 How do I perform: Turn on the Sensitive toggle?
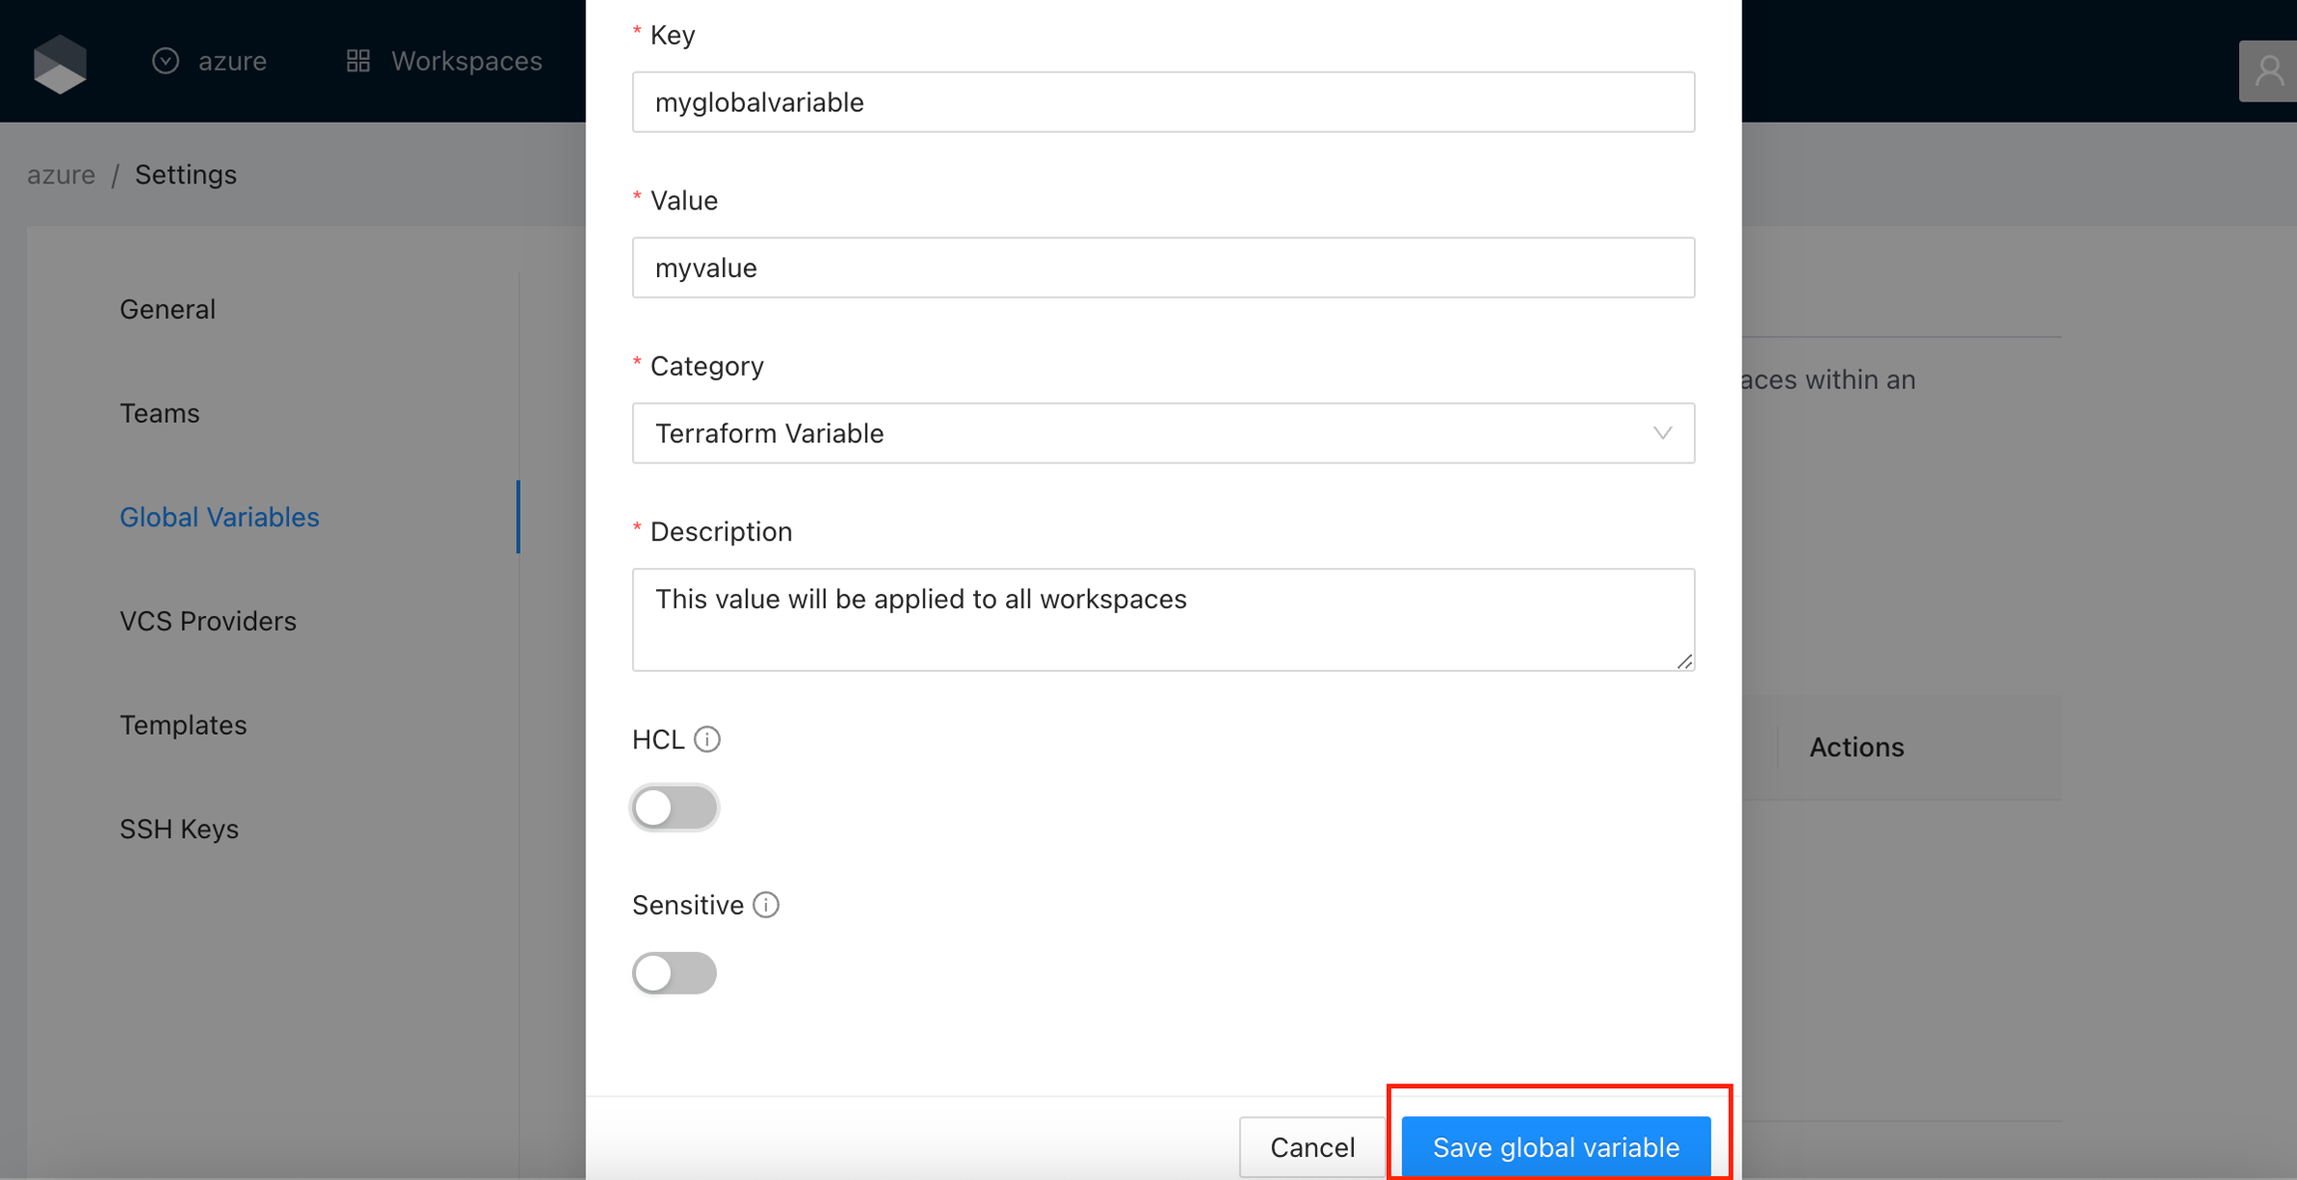674,973
